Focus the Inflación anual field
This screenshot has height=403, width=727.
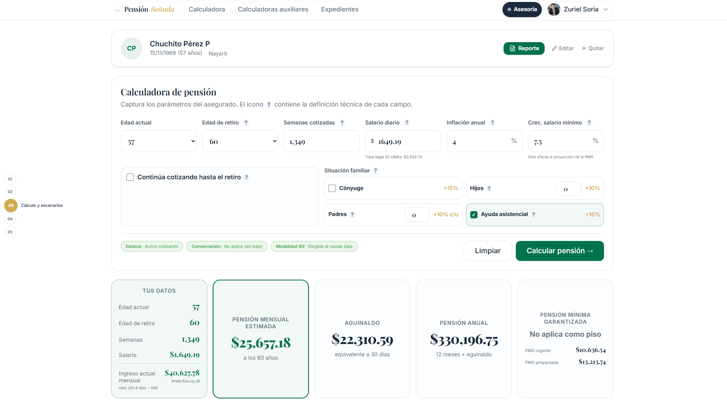(x=484, y=141)
